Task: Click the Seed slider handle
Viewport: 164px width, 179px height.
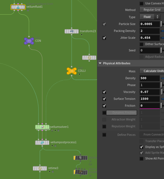Action: [x=161, y=51]
